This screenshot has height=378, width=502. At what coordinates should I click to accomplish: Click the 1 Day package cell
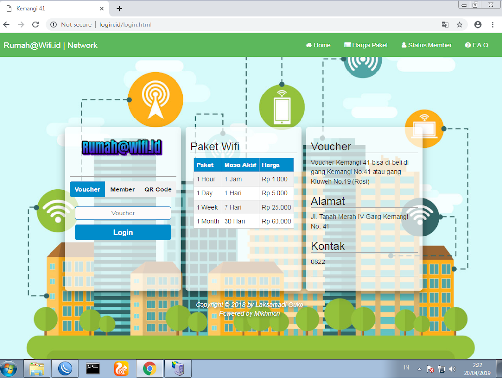(207, 193)
